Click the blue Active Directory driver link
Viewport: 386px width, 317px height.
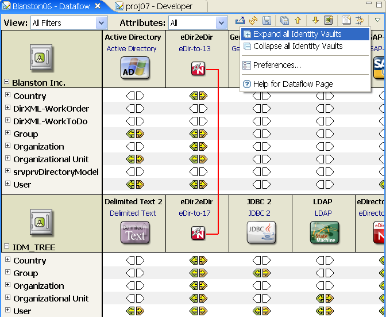pyautogui.click(x=132, y=49)
